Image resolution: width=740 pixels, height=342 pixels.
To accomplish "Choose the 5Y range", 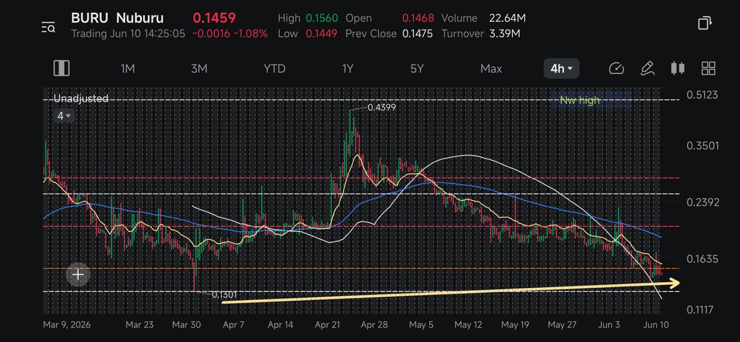I will pos(417,69).
